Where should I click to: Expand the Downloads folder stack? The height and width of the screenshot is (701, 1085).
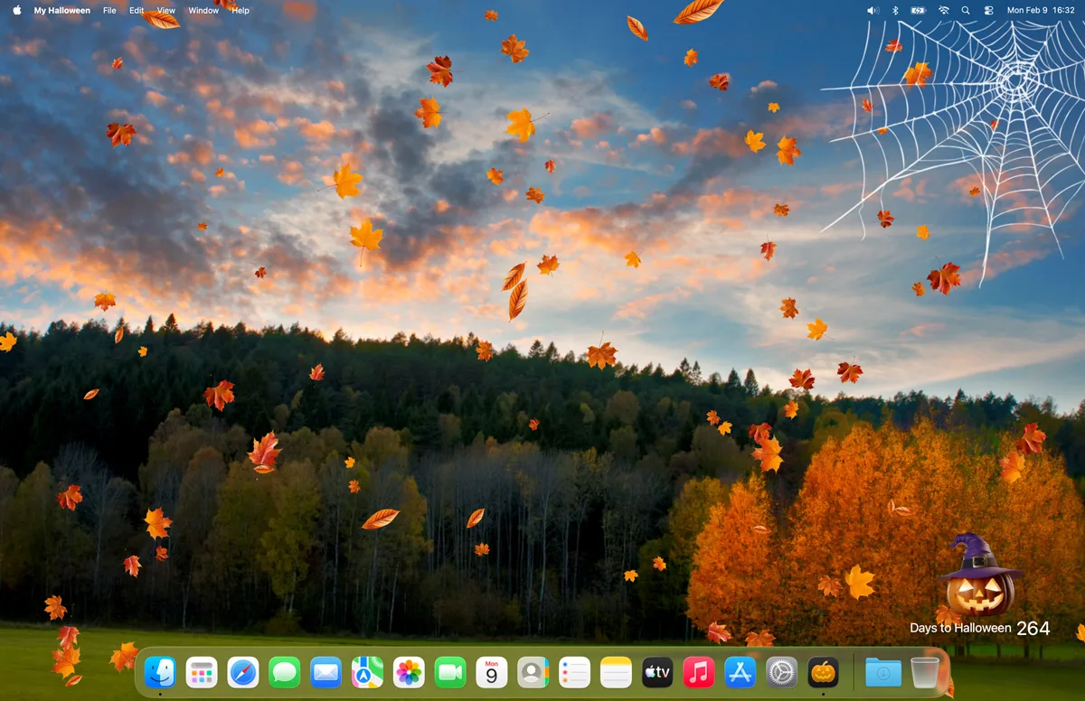tap(882, 672)
